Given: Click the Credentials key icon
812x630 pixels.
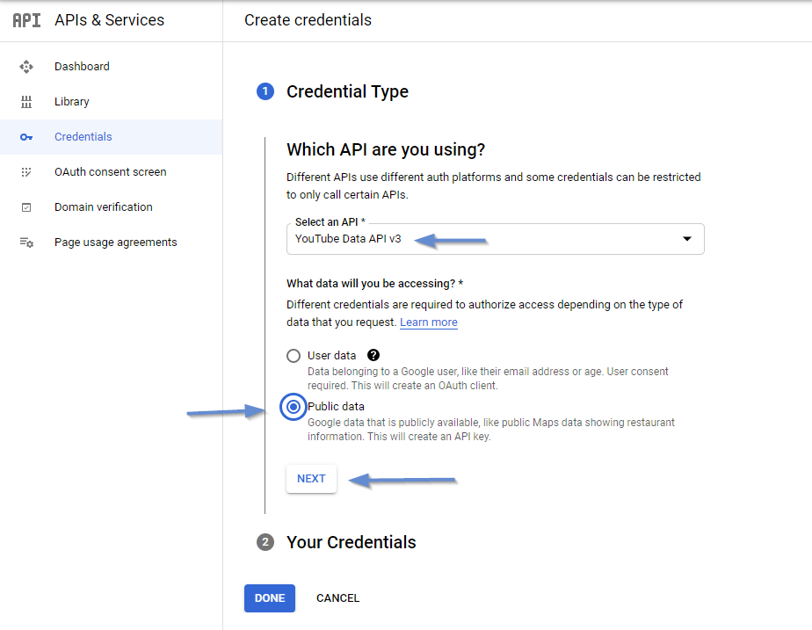Looking at the screenshot, I should pyautogui.click(x=26, y=137).
